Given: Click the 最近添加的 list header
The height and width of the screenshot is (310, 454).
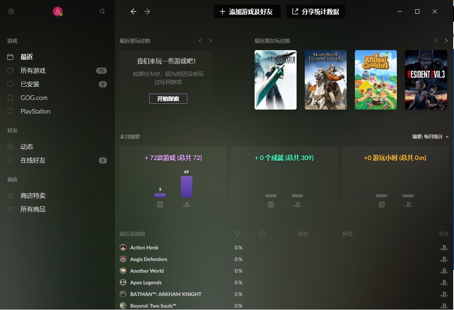Looking at the screenshot, I should click(132, 234).
